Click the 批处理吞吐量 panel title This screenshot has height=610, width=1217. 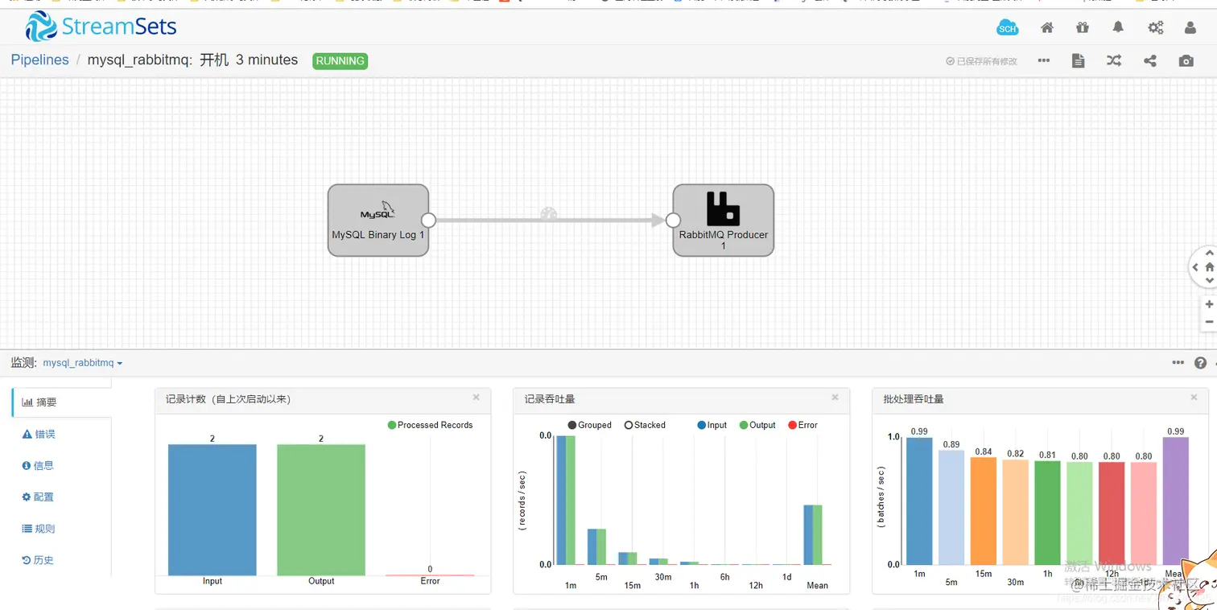click(914, 399)
